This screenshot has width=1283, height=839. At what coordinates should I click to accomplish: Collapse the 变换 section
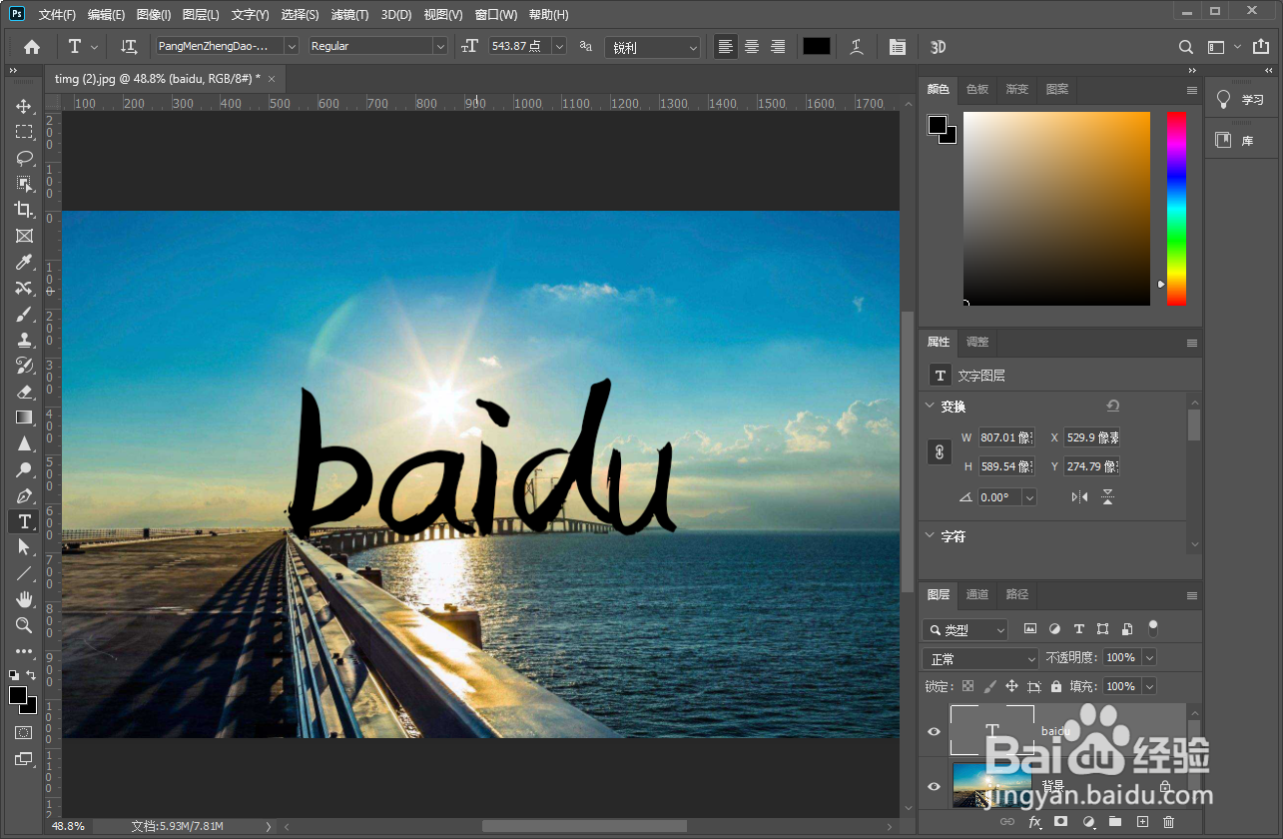[930, 407]
